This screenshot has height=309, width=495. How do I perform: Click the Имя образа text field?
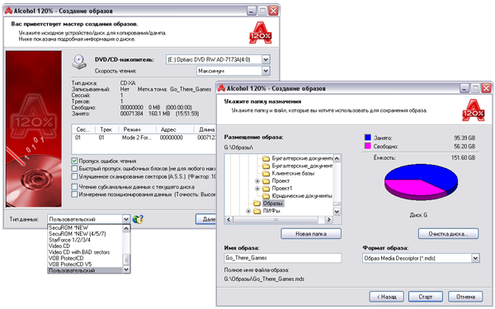(283, 258)
